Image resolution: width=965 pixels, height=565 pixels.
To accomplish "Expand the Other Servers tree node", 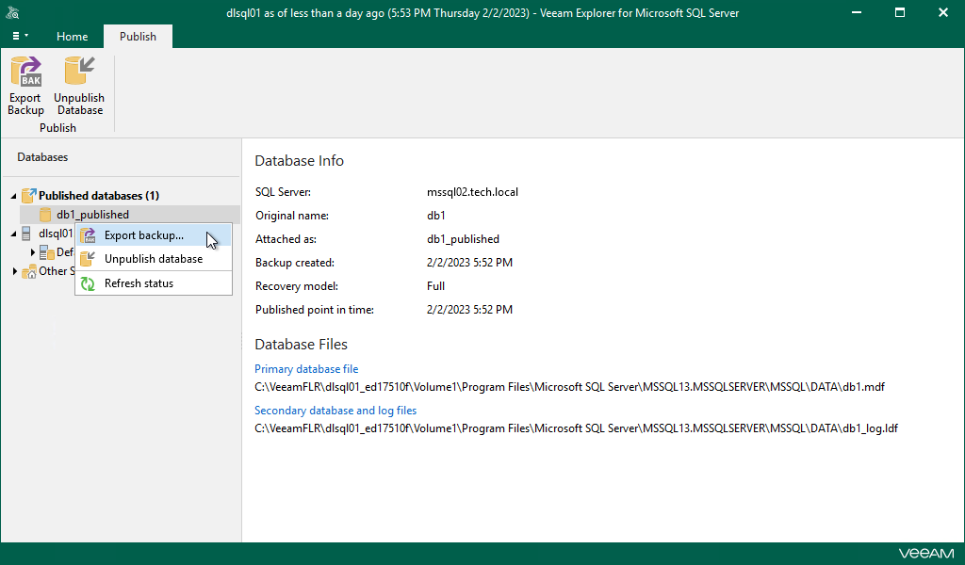I will [x=14, y=271].
